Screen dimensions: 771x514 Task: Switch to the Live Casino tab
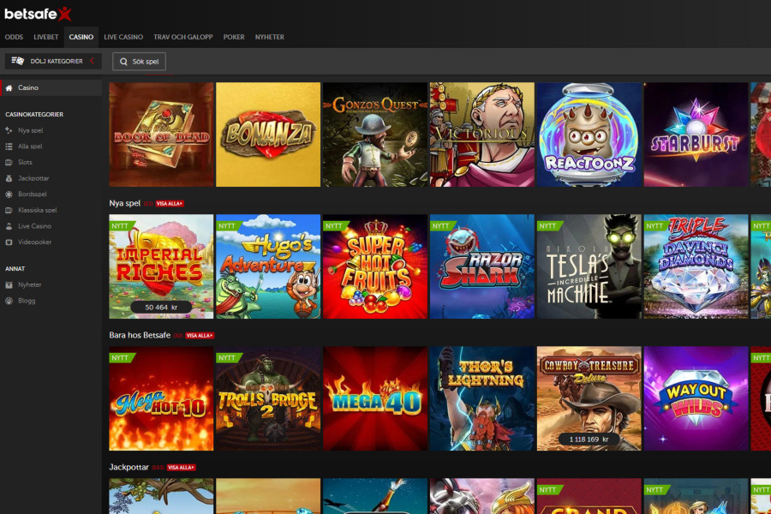[123, 37]
